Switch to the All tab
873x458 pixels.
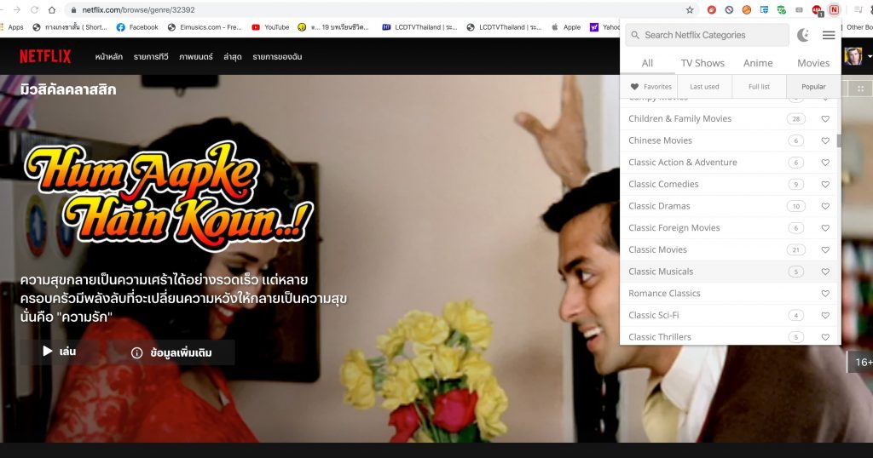[647, 63]
